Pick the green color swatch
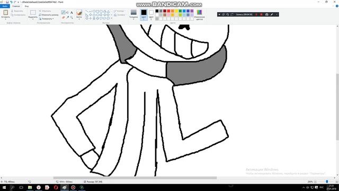Viewport: 339px width, 191px height. click(180, 11)
